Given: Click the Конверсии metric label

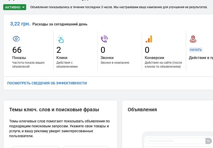Looking at the screenshot, I should (154, 58).
